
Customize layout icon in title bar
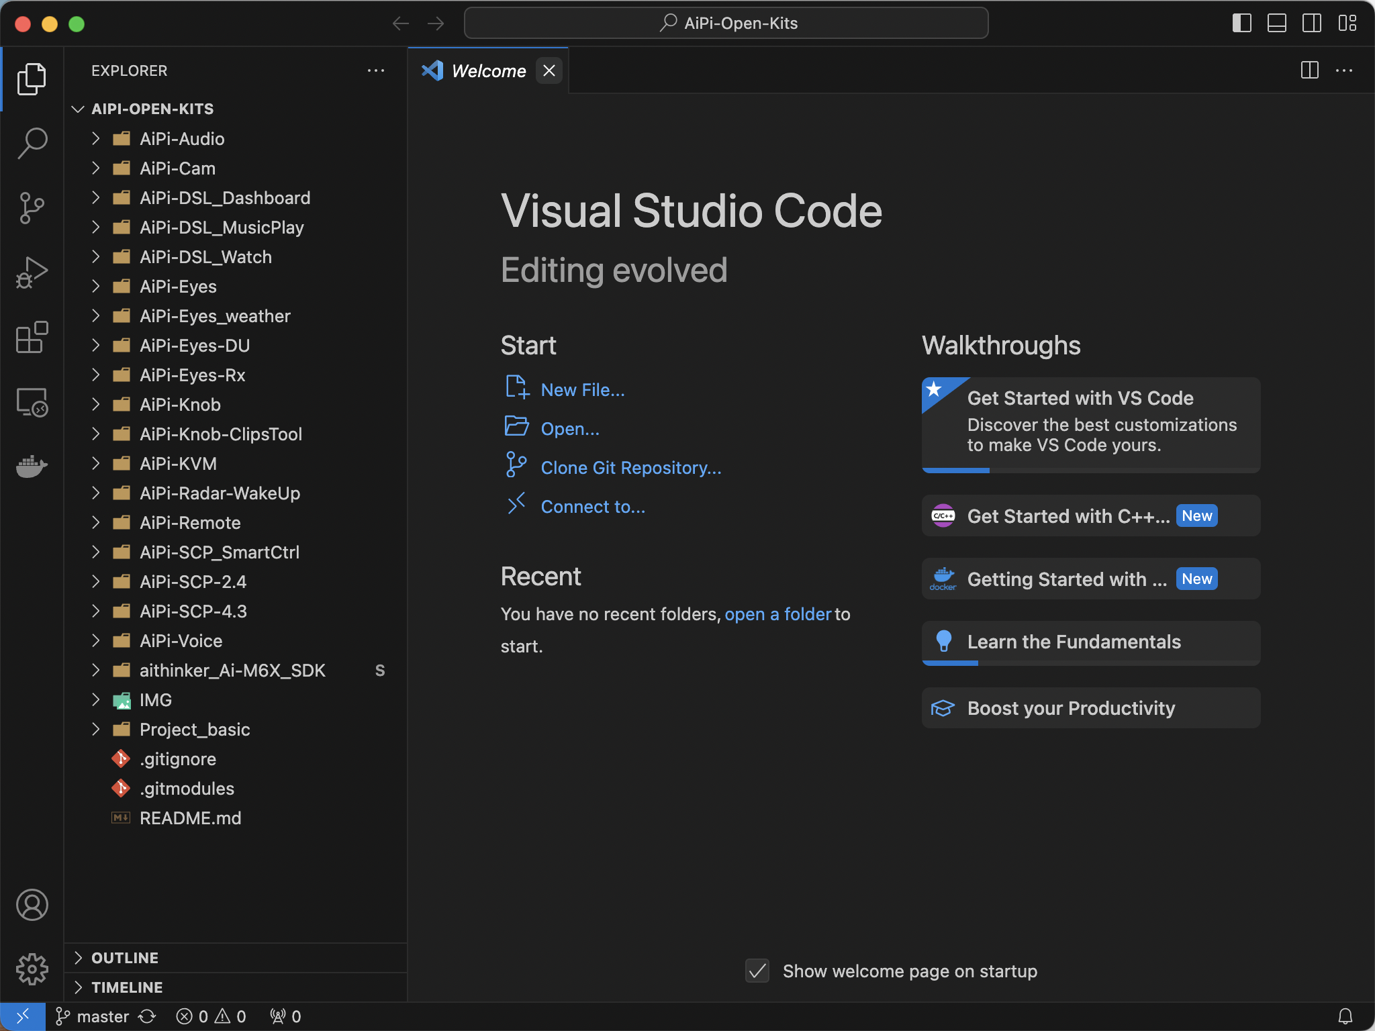click(1347, 23)
